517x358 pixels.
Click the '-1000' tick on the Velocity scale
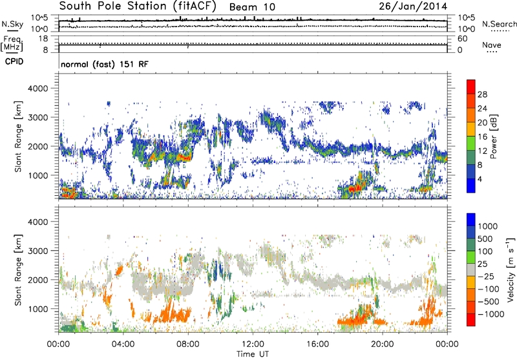[491, 314]
